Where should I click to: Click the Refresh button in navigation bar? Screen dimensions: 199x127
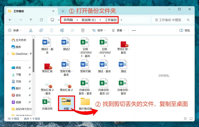coord(41,20)
